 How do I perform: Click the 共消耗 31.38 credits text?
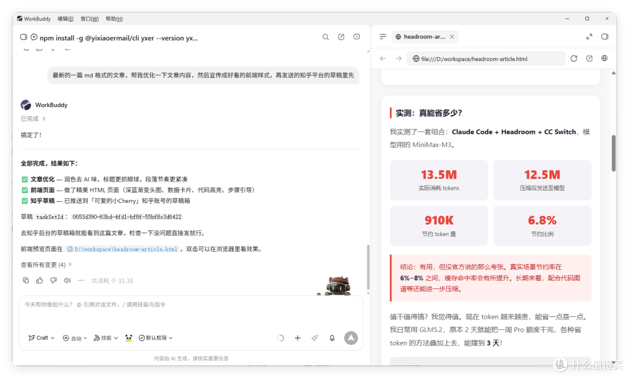[x=112, y=281]
